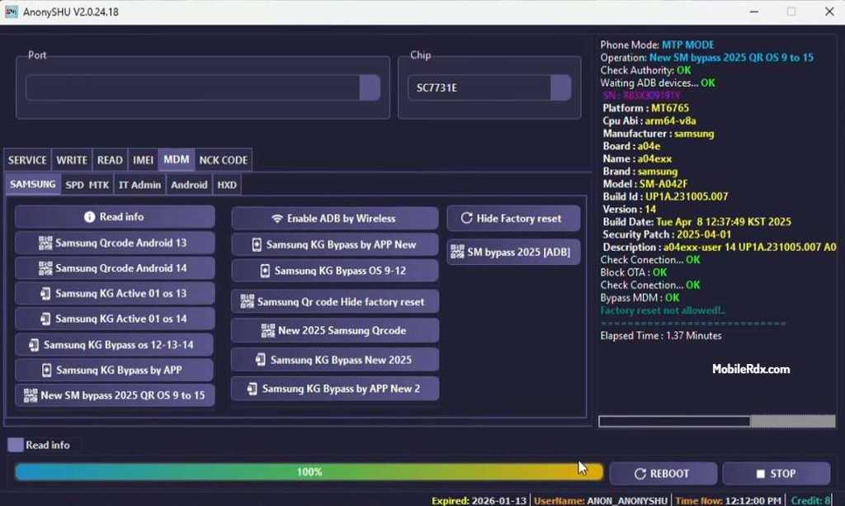Image resolution: width=845 pixels, height=506 pixels.
Task: Click QR icon on Samsung Qrcode Android 13
Action: (x=45, y=243)
